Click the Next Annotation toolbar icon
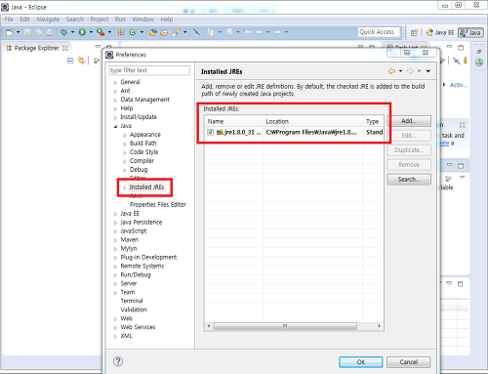 coord(211,32)
